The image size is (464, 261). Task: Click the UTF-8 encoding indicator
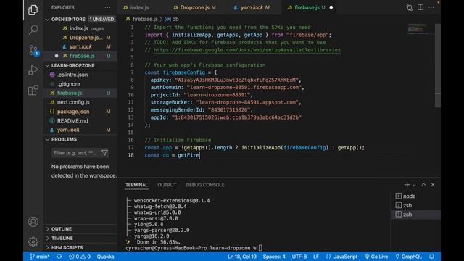299,257
